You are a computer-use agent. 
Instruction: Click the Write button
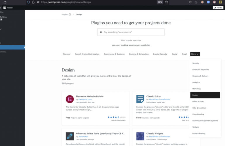point(218,8)
